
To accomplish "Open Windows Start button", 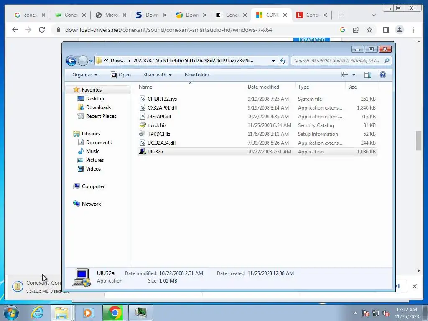I will pos(11,313).
